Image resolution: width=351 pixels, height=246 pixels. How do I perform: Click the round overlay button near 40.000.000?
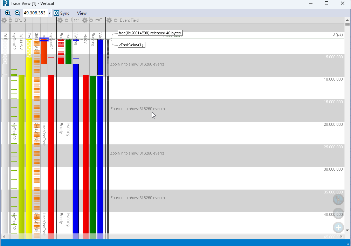pyautogui.click(x=338, y=213)
